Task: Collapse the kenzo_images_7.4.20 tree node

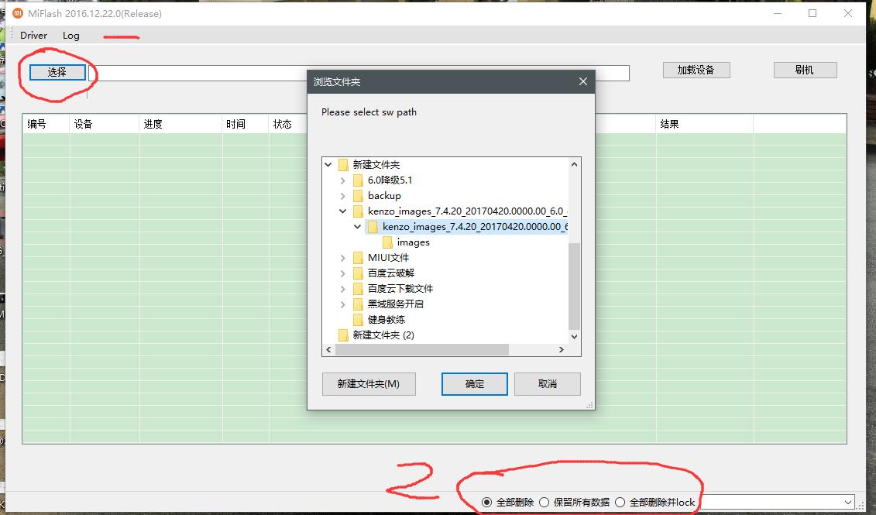Action: 343,211
